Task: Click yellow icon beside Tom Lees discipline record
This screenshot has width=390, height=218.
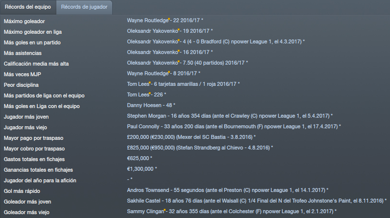Action: coord(150,83)
